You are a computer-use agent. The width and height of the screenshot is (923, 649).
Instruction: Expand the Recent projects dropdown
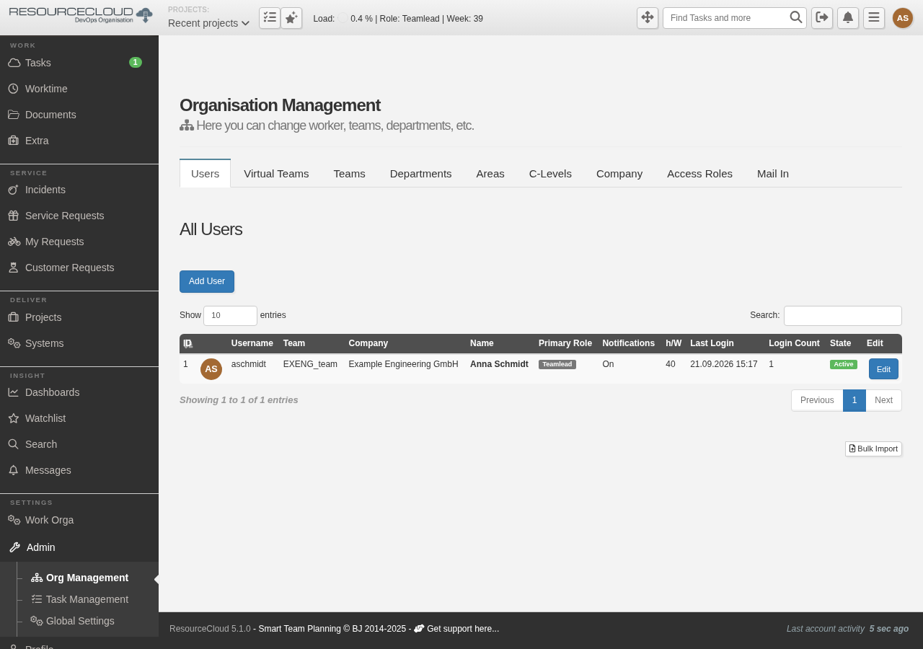(x=209, y=23)
